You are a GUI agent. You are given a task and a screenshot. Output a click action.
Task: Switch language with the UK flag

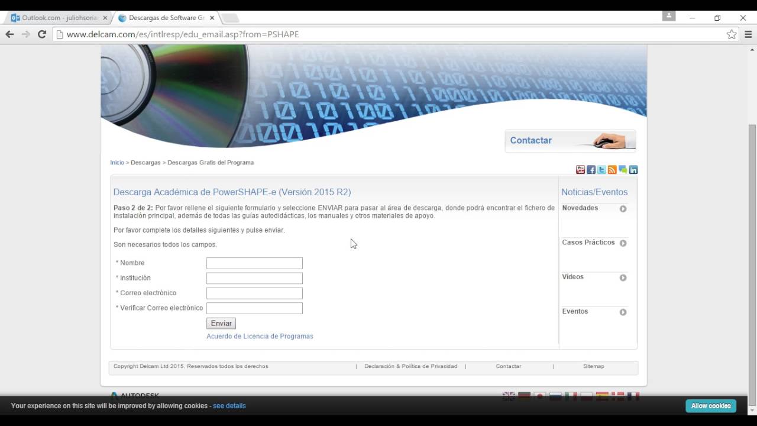click(x=509, y=396)
